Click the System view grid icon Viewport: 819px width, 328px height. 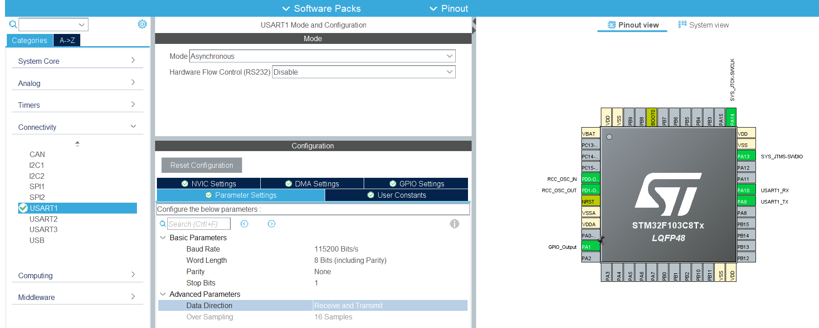point(682,24)
